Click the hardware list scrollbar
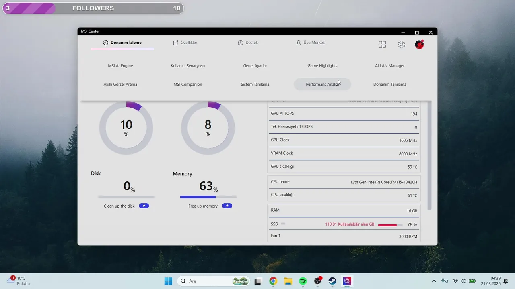The height and width of the screenshot is (289, 515). 429,155
